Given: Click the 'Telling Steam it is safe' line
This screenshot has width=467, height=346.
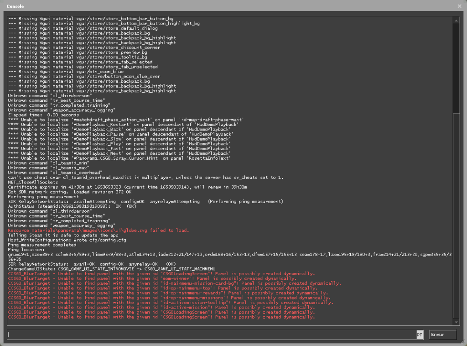Looking at the screenshot, I should [64, 235].
